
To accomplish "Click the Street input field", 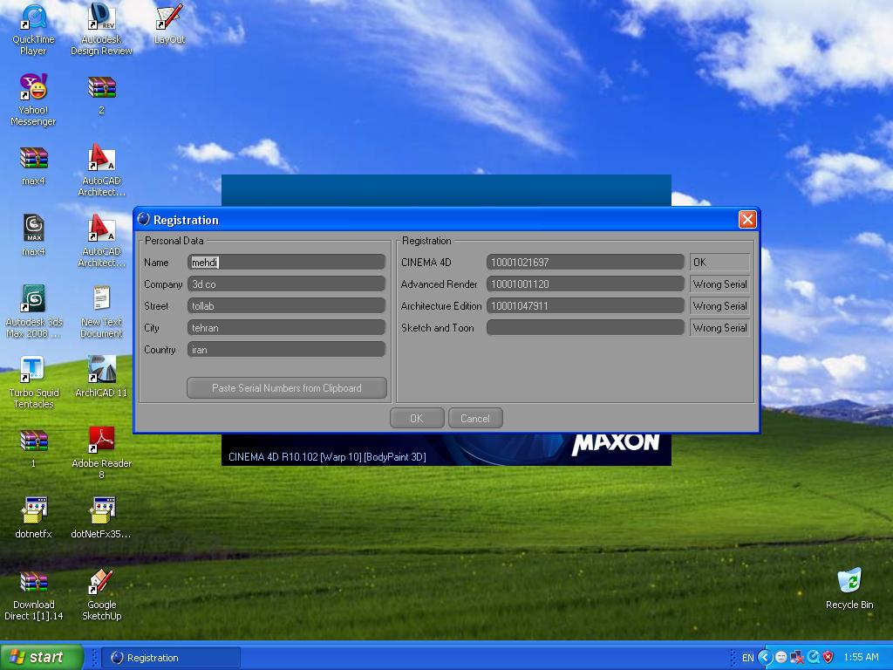I will (286, 306).
